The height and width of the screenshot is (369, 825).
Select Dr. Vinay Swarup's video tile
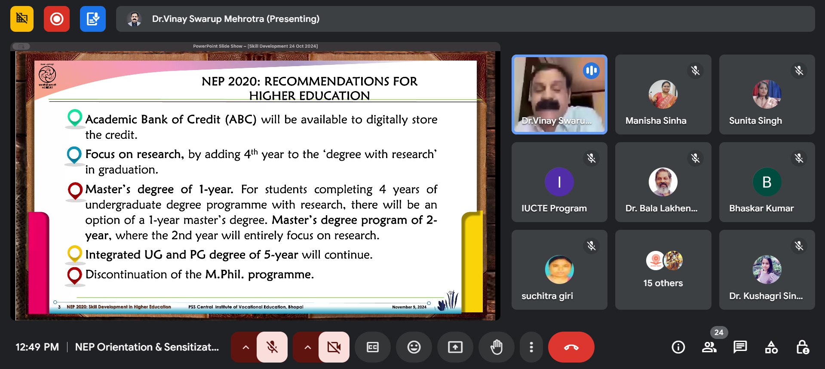tap(559, 95)
